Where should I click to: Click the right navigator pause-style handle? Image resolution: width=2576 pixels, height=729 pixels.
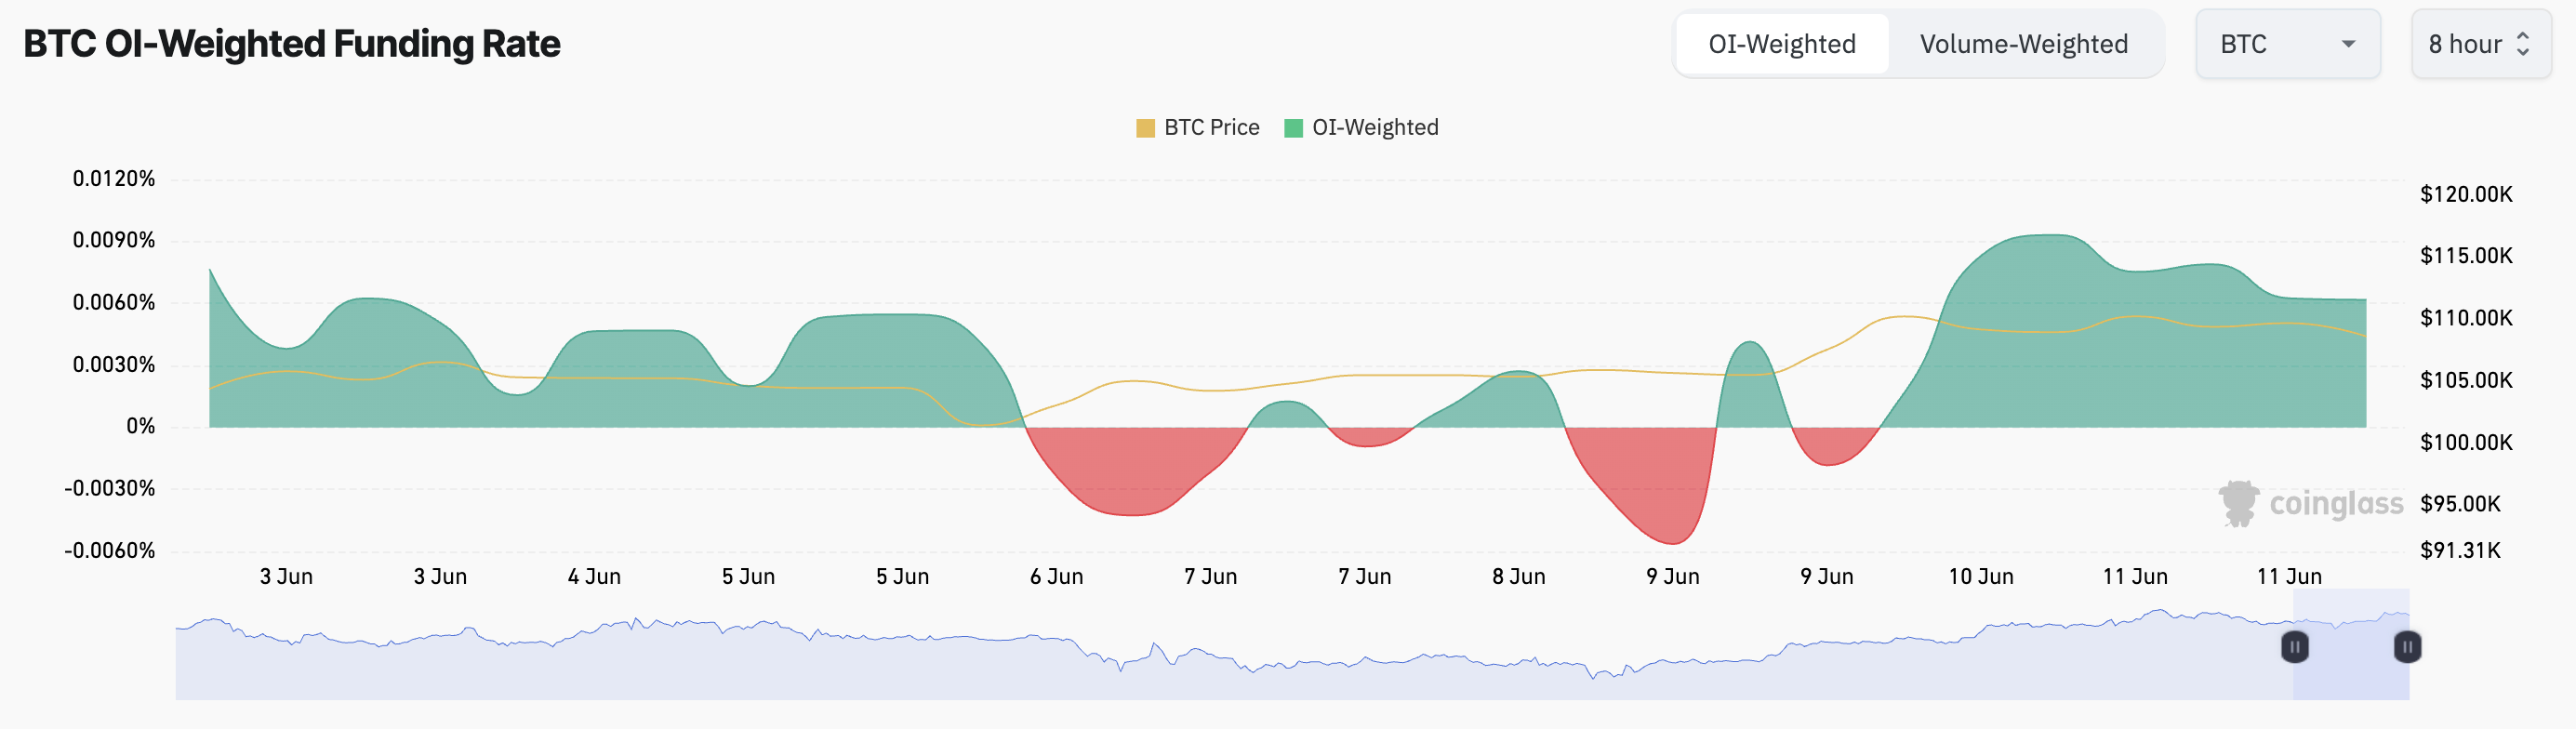[2407, 648]
